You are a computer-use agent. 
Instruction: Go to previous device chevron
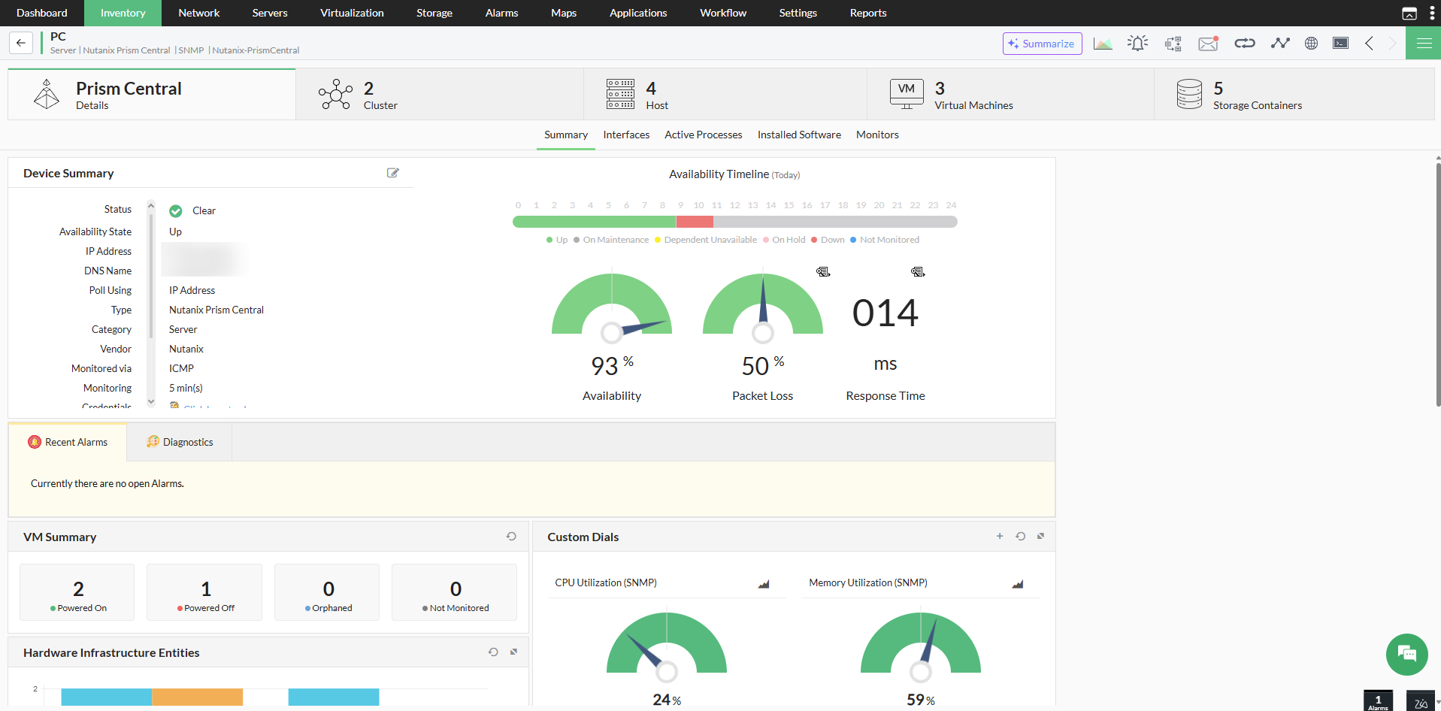[1369, 44]
